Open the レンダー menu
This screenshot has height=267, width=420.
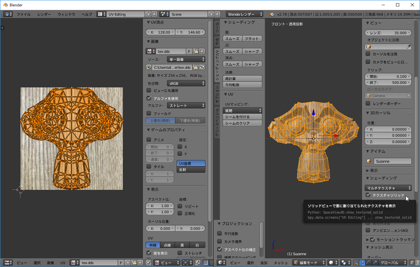[x=44, y=14]
